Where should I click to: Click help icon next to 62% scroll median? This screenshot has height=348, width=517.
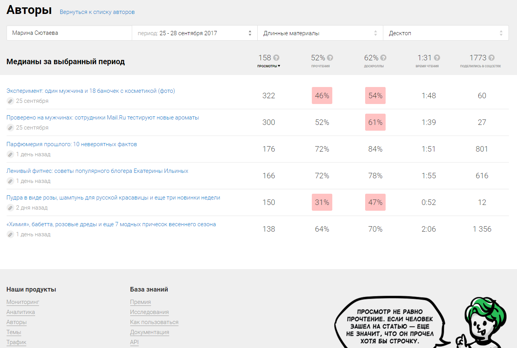[x=383, y=58]
